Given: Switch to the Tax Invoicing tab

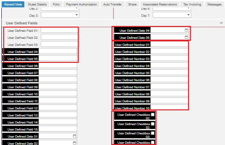Looking at the screenshot, I should click(192, 4).
